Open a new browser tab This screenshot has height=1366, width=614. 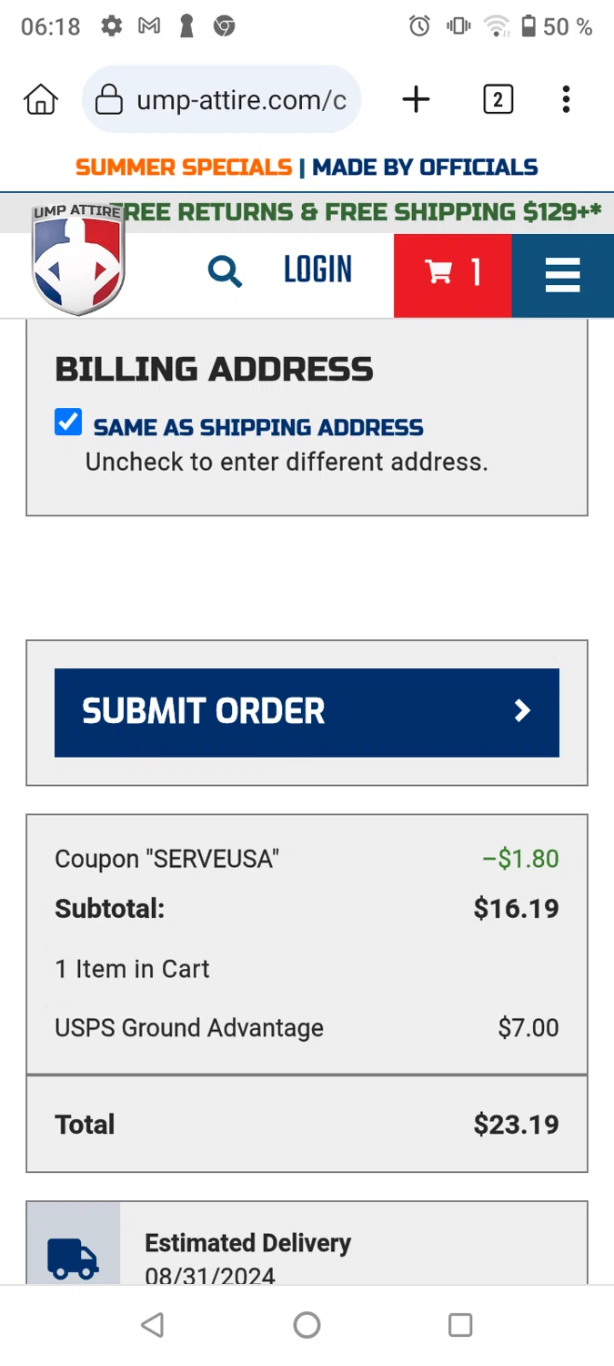(416, 99)
